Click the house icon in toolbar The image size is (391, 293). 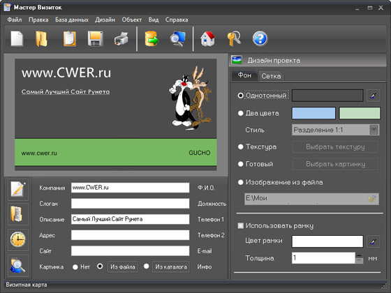point(208,39)
